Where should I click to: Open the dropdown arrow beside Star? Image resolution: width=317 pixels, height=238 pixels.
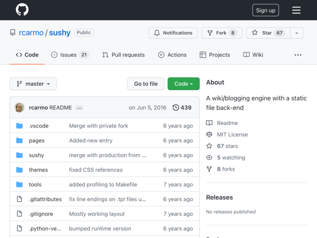pyautogui.click(x=297, y=33)
